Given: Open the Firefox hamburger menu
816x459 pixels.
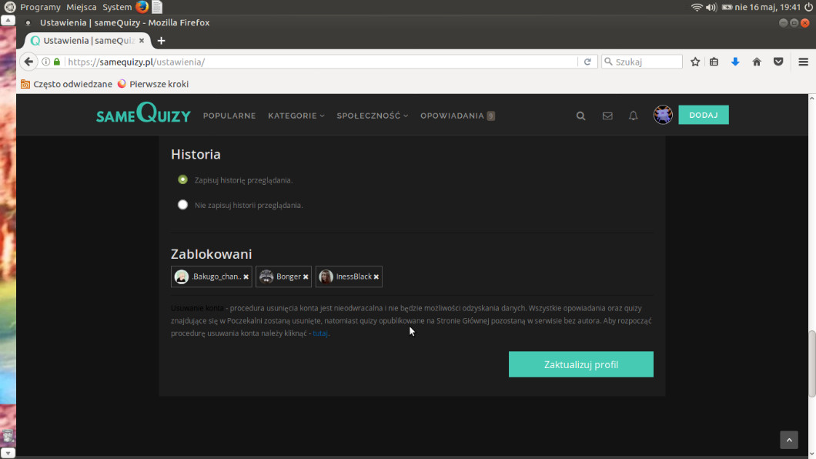Looking at the screenshot, I should (803, 62).
